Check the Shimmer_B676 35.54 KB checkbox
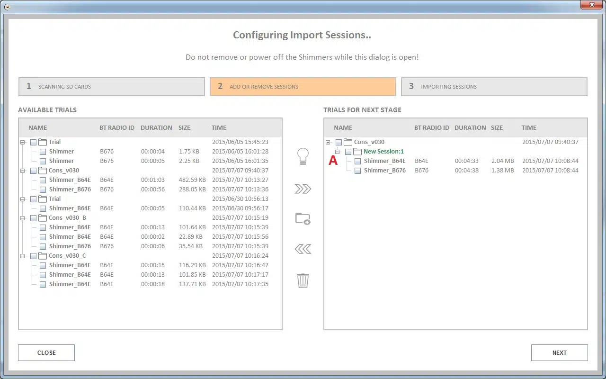The image size is (606, 379). point(43,246)
